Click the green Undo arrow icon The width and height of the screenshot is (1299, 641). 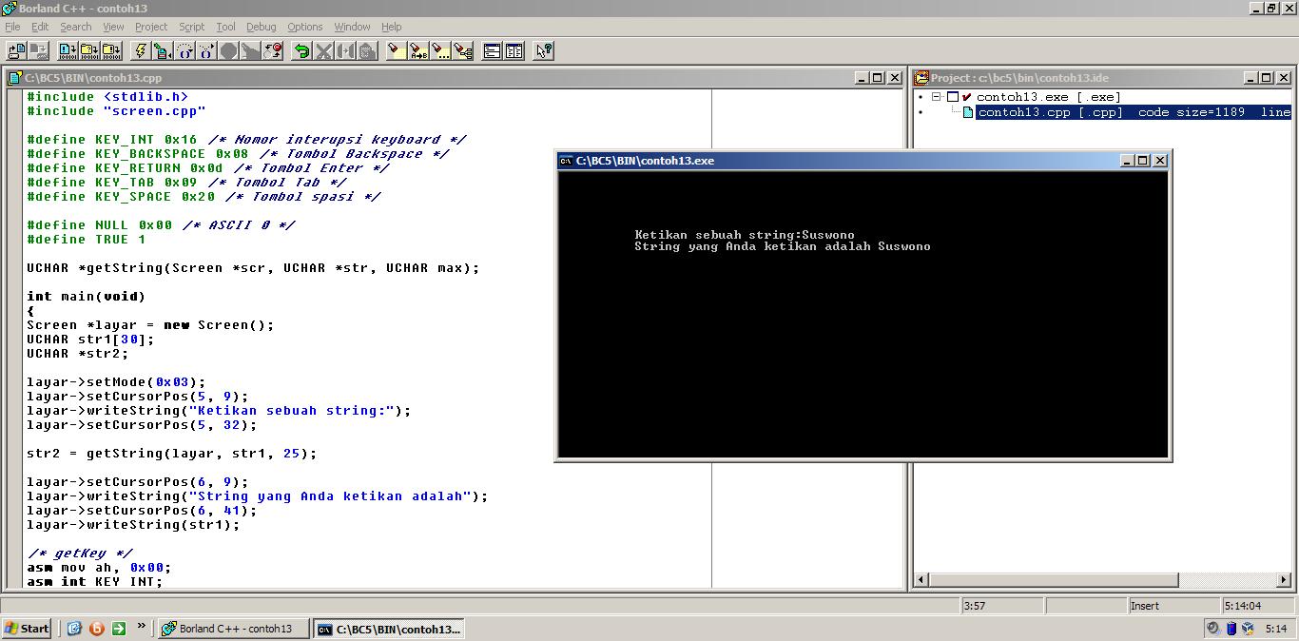pos(301,50)
